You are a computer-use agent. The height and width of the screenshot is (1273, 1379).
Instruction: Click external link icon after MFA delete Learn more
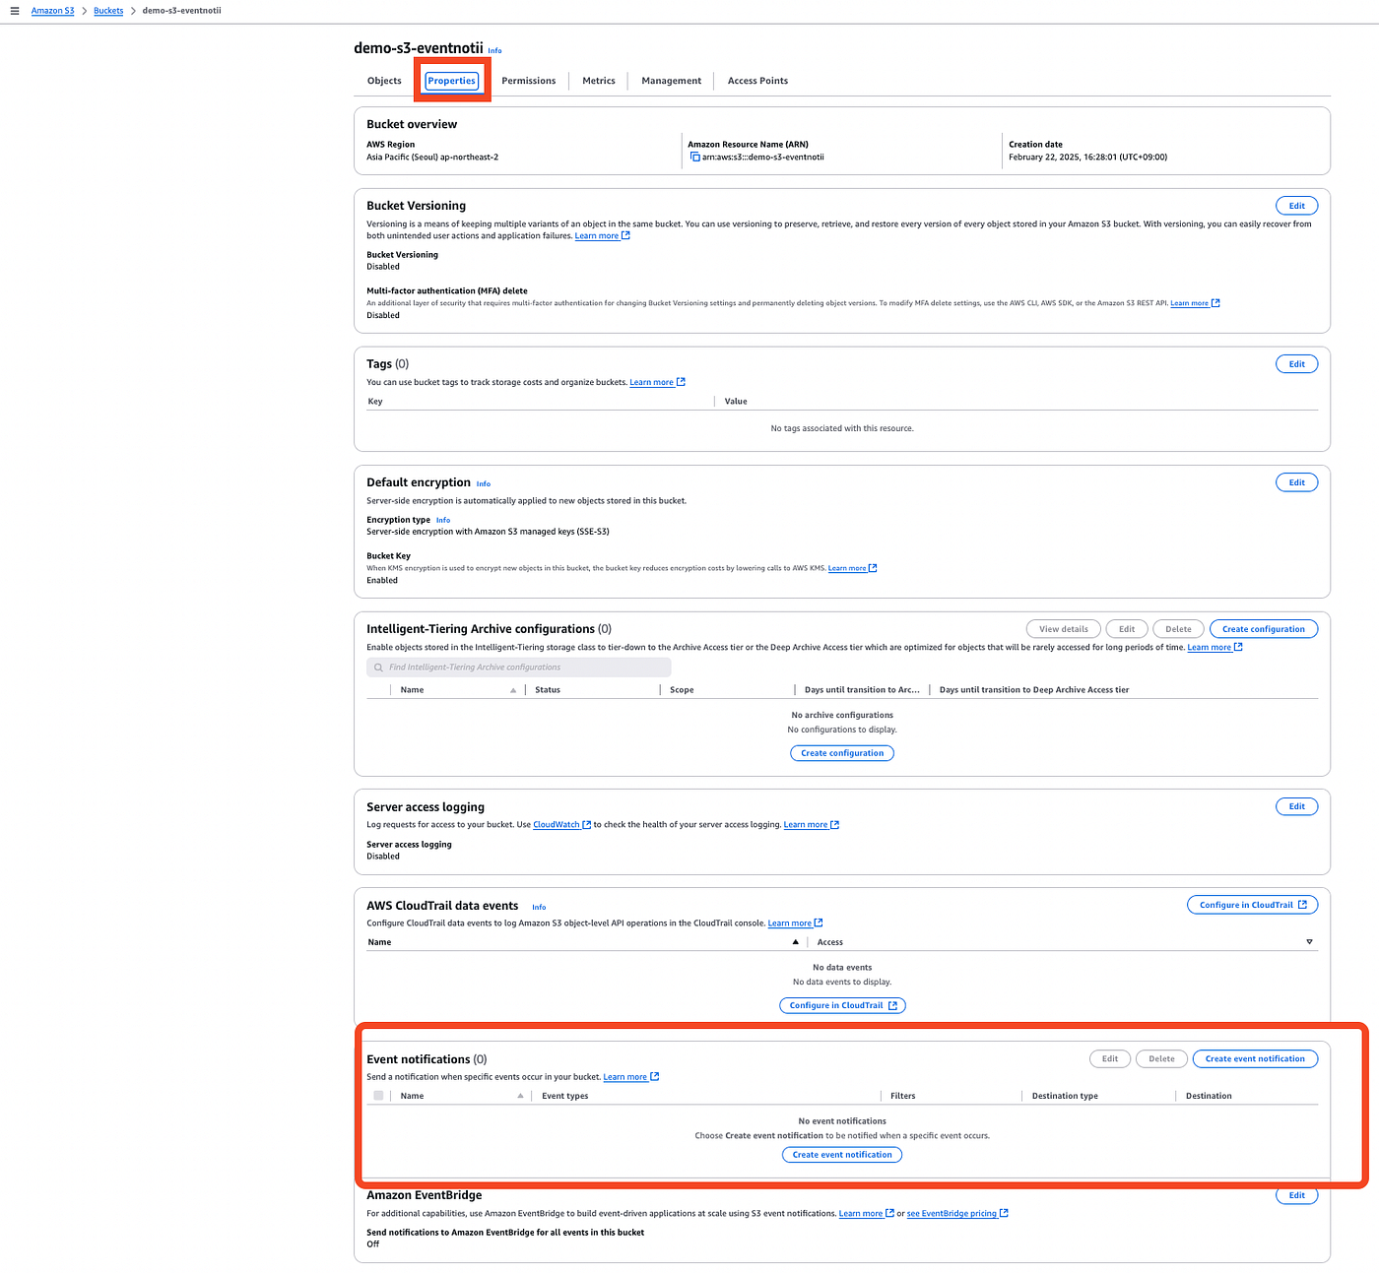click(x=1215, y=303)
